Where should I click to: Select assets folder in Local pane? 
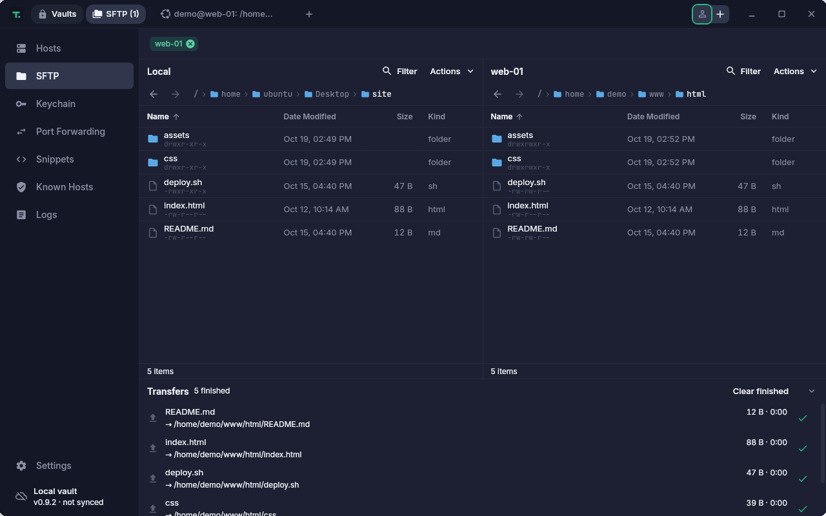point(311,139)
